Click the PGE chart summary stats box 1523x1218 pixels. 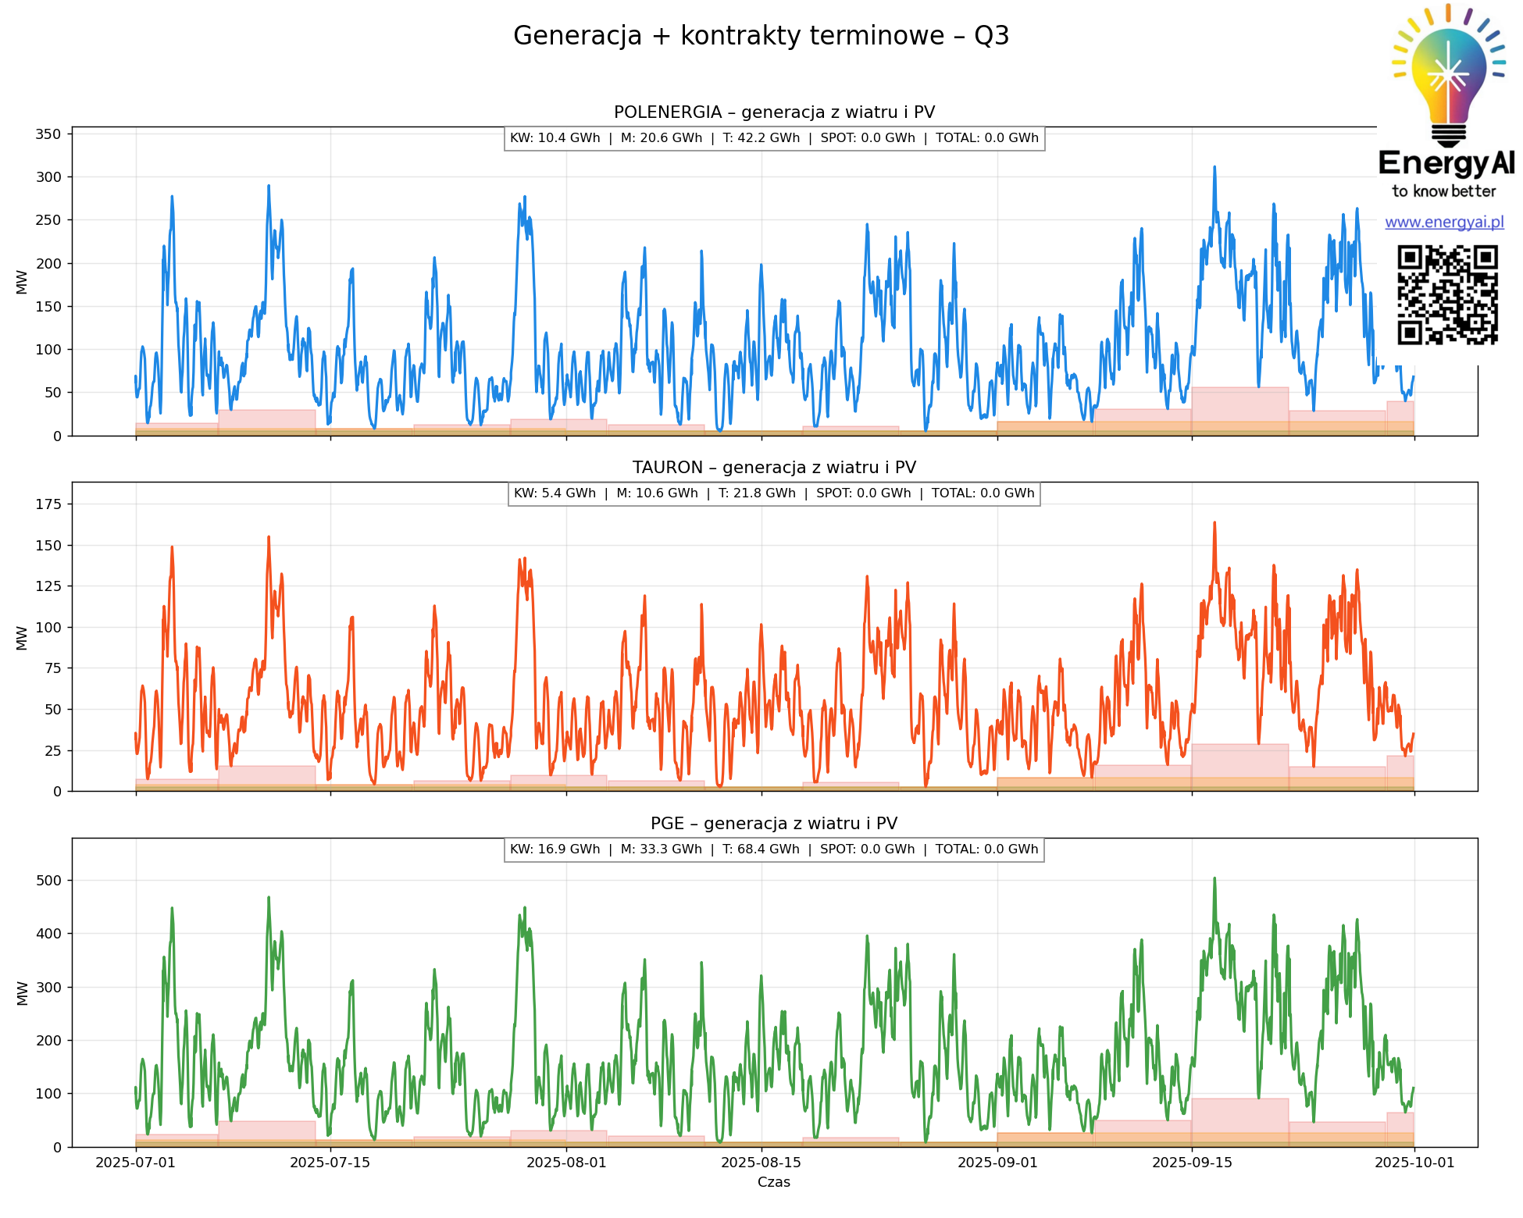click(774, 849)
